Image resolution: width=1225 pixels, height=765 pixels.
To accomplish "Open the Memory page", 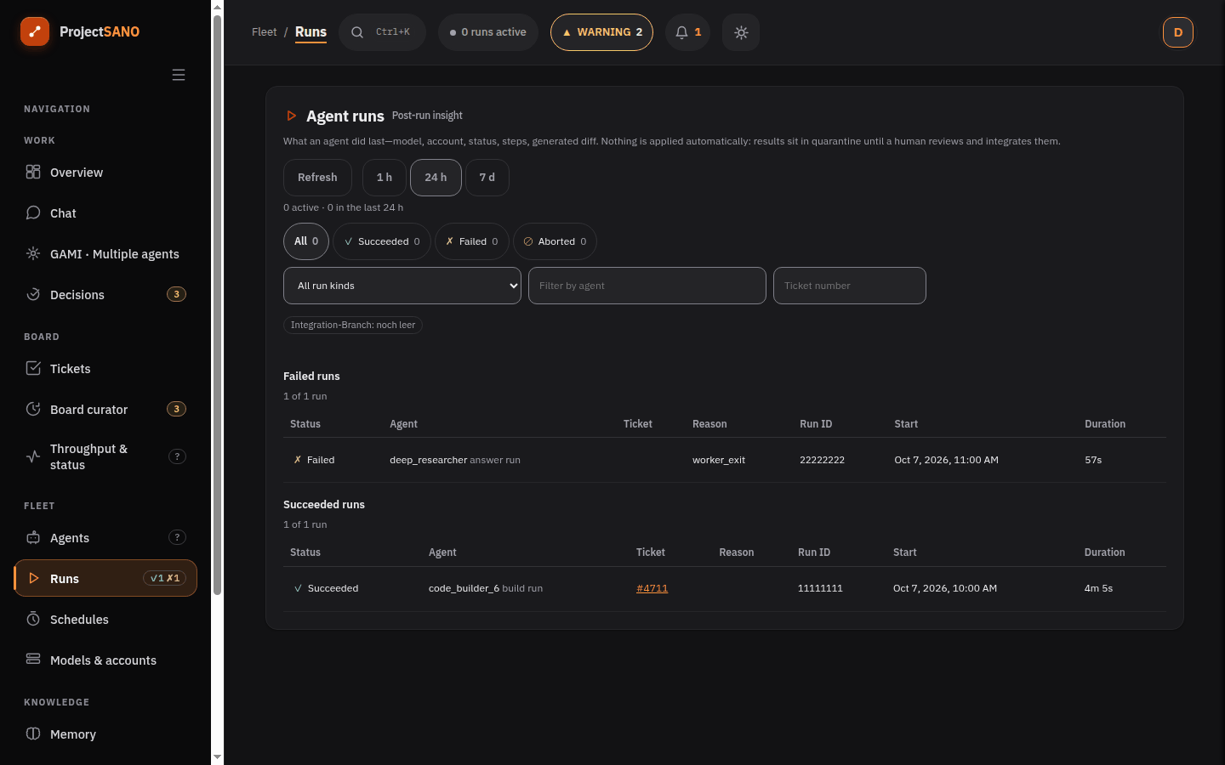I will (x=105, y=734).
